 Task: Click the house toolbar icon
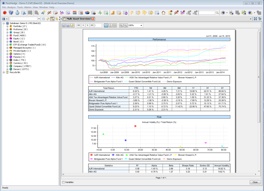(x=163, y=13)
